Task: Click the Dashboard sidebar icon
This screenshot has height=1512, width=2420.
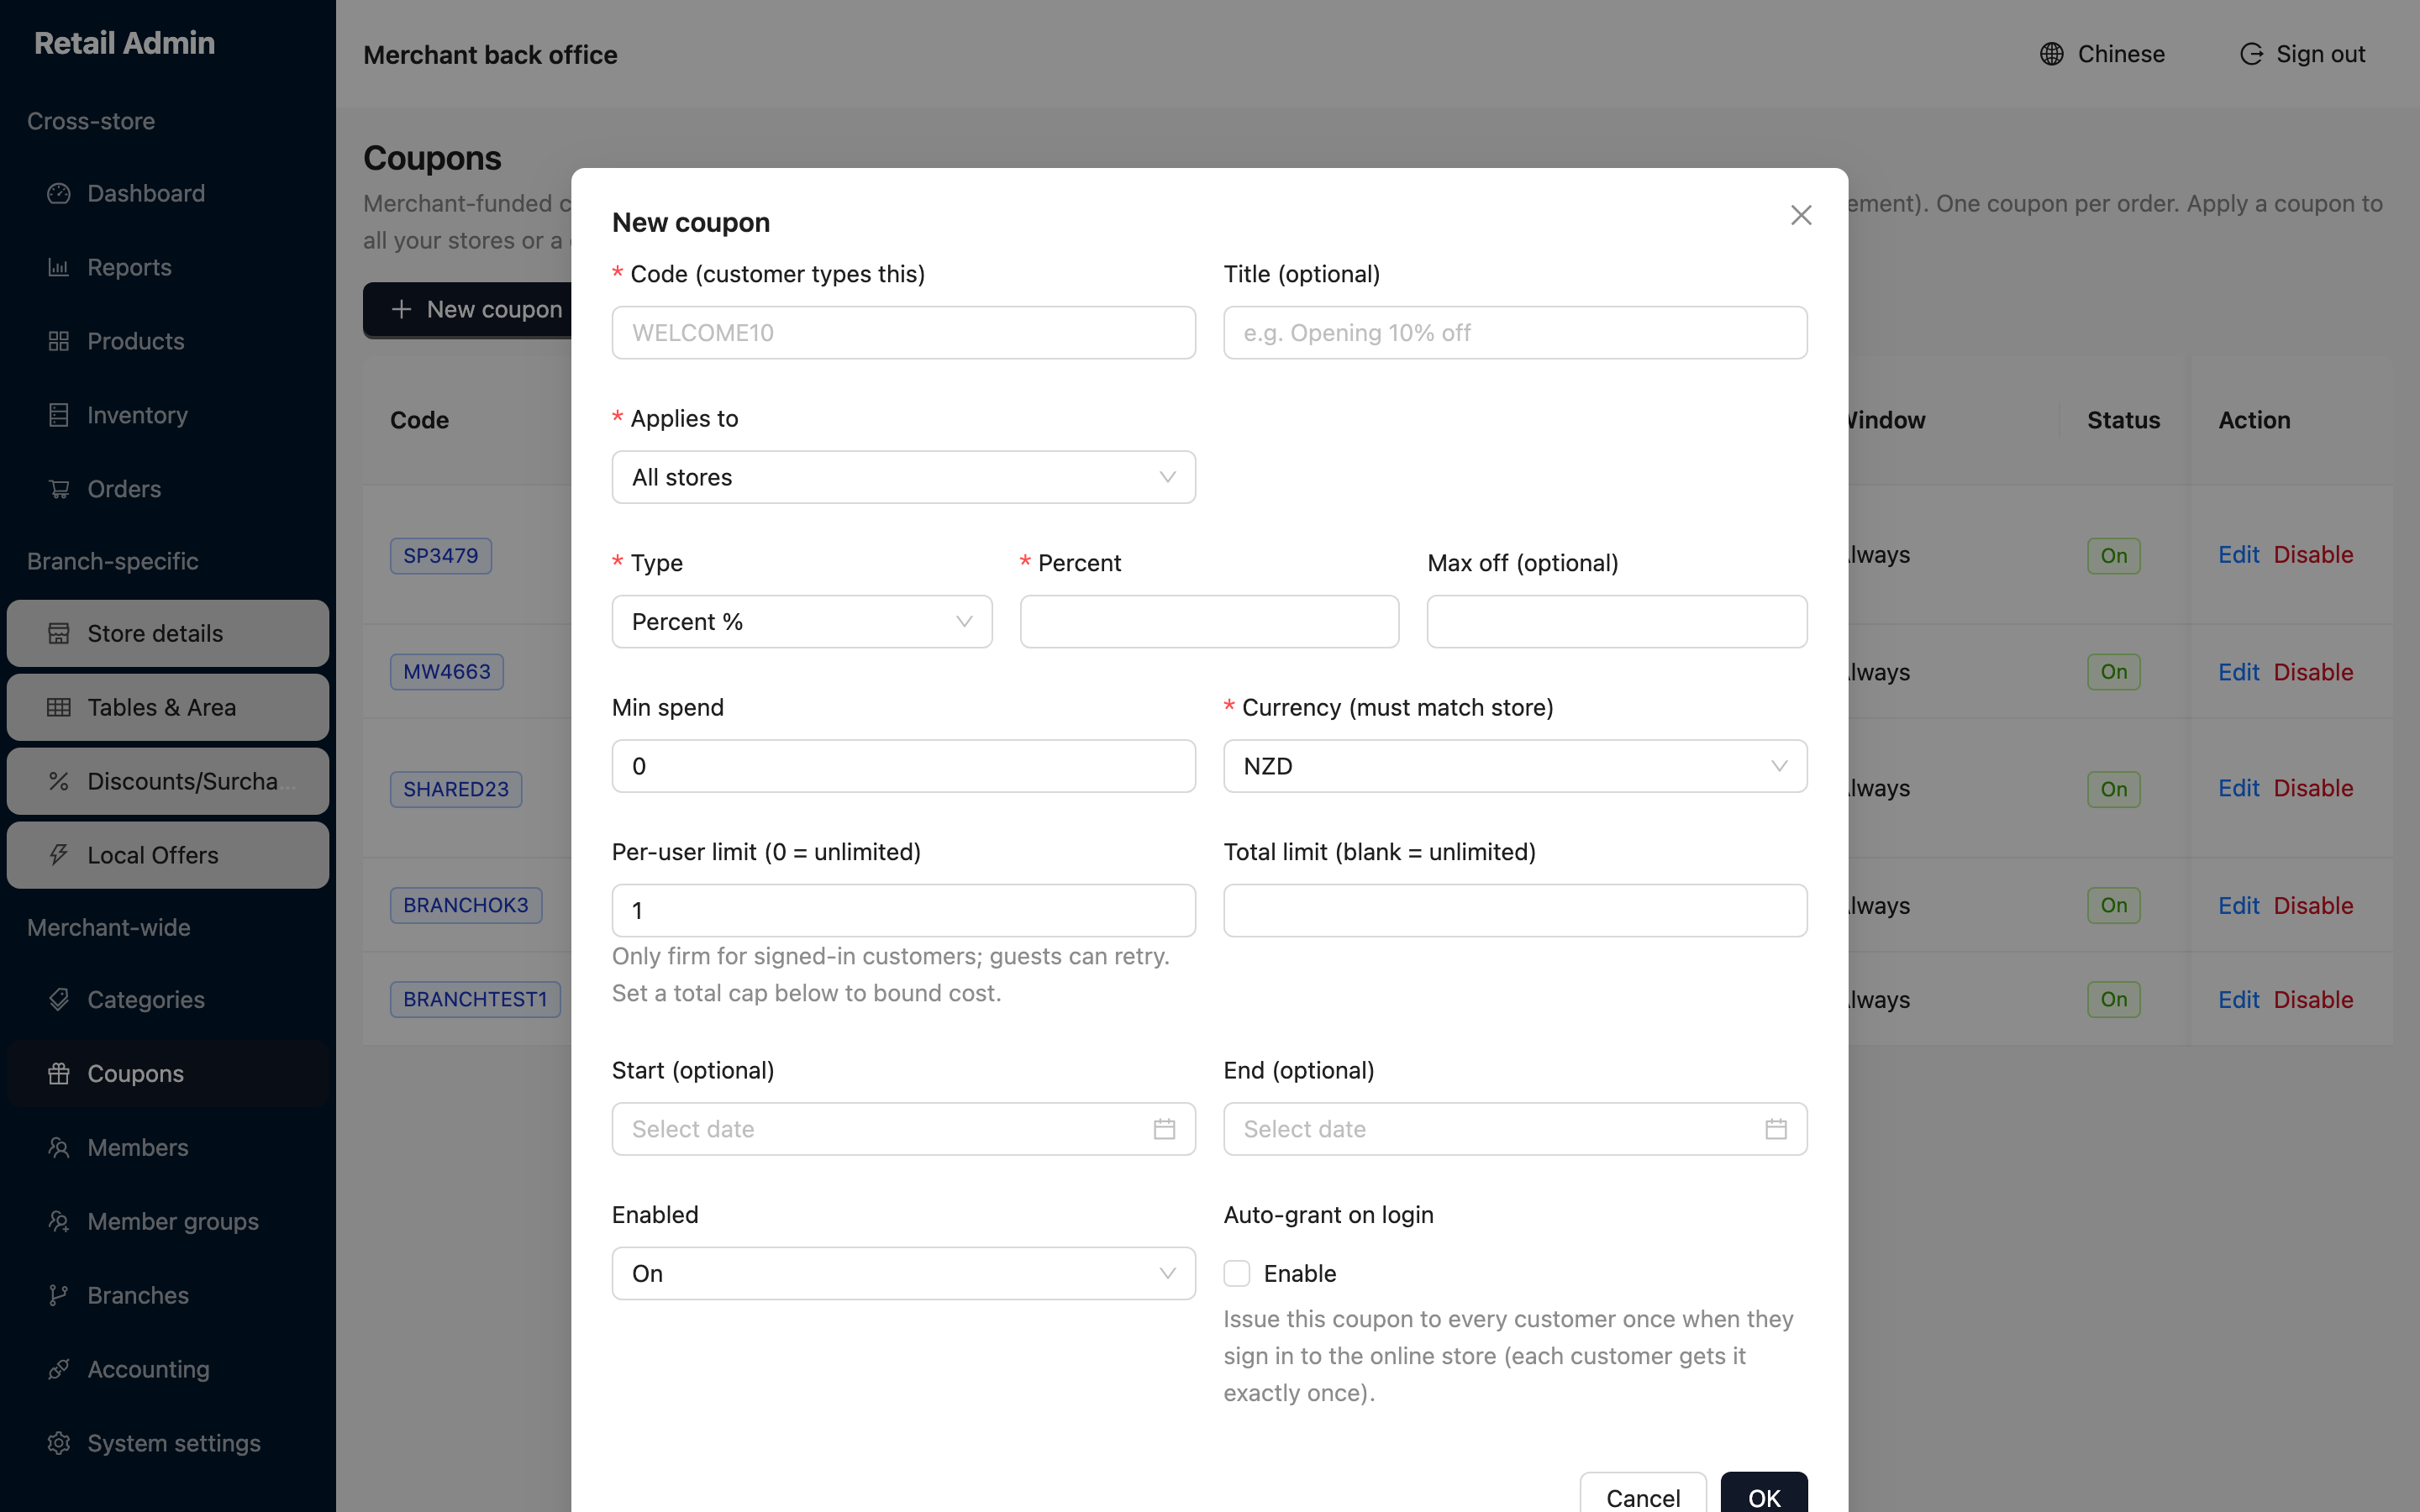Action: tap(59, 193)
